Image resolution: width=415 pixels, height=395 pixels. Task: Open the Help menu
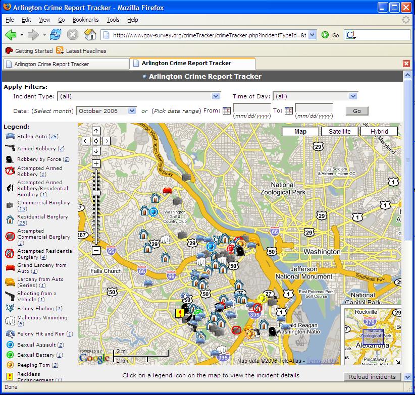133,20
